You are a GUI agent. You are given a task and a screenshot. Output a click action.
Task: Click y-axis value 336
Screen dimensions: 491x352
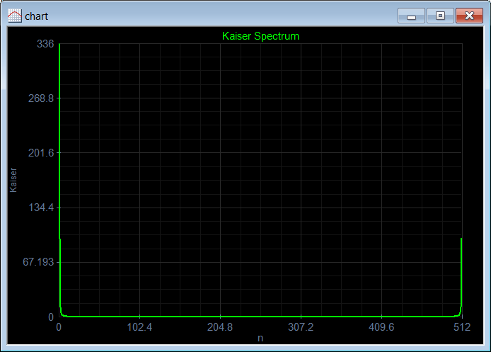(45, 44)
